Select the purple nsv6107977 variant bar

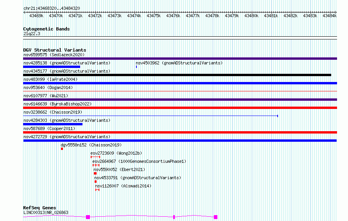(x=180, y=100)
